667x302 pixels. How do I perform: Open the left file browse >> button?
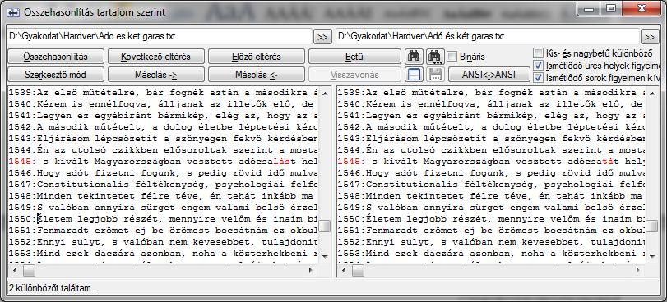[322, 37]
